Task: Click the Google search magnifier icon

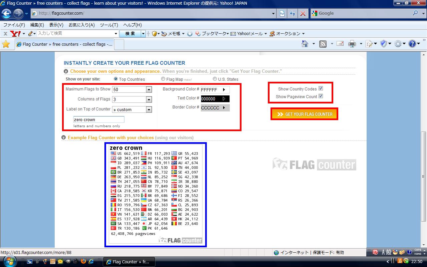Action: pos(415,13)
